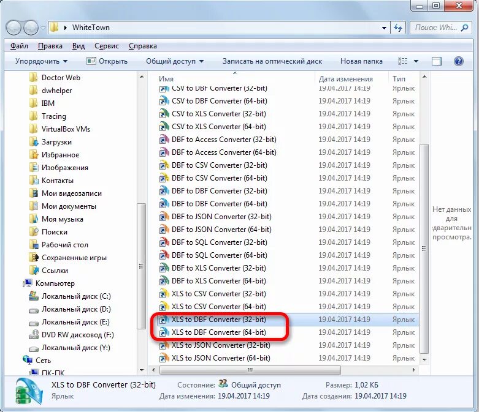Open recent pages dropdown next to the navigation arrows

43,28
